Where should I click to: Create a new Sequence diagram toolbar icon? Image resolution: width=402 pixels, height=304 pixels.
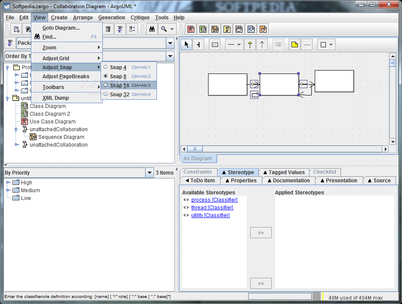point(215,29)
